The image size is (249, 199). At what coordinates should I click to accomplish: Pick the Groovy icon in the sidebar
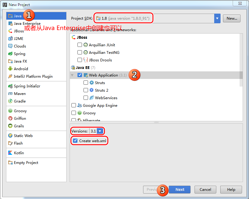[10, 111]
